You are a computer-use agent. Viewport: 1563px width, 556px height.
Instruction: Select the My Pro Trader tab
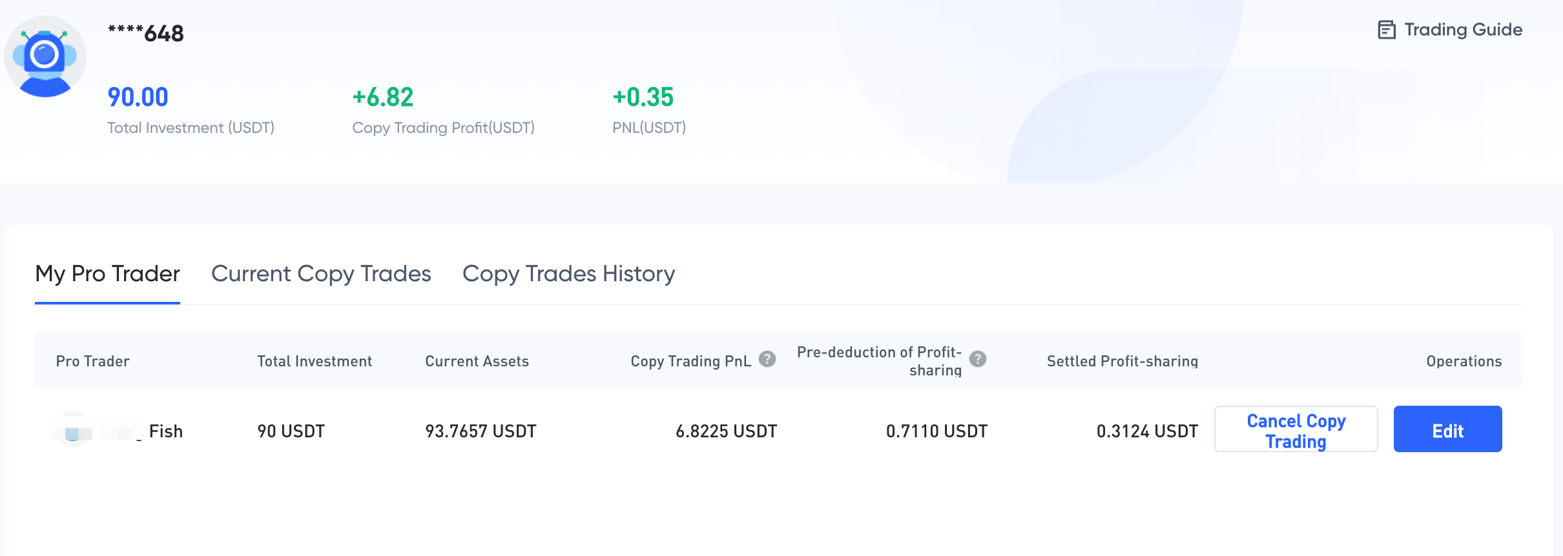click(107, 273)
